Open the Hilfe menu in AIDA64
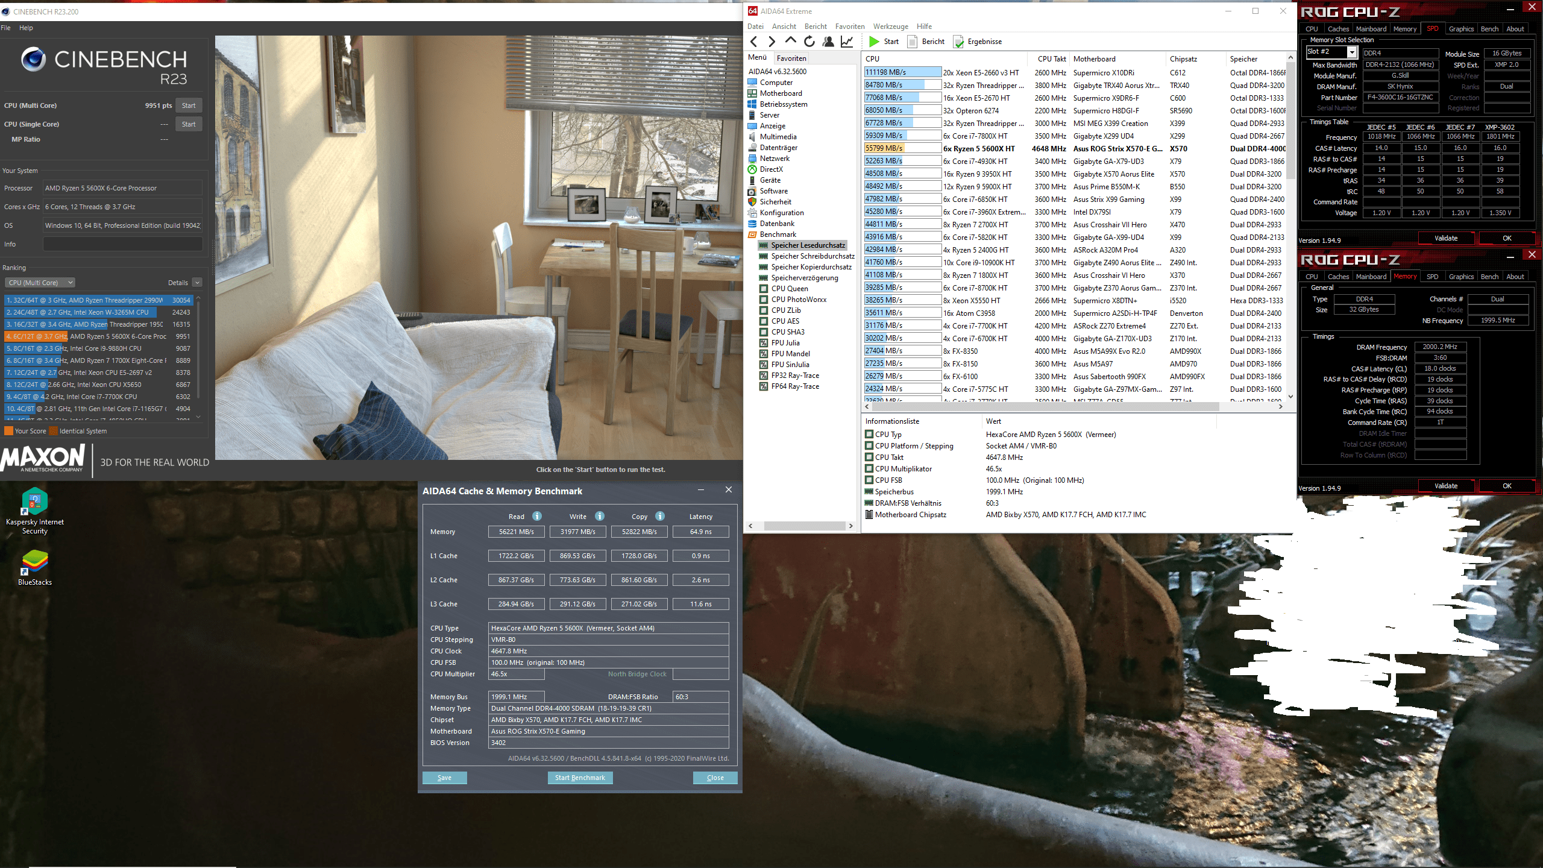The height and width of the screenshot is (868, 1543). pyautogui.click(x=924, y=27)
